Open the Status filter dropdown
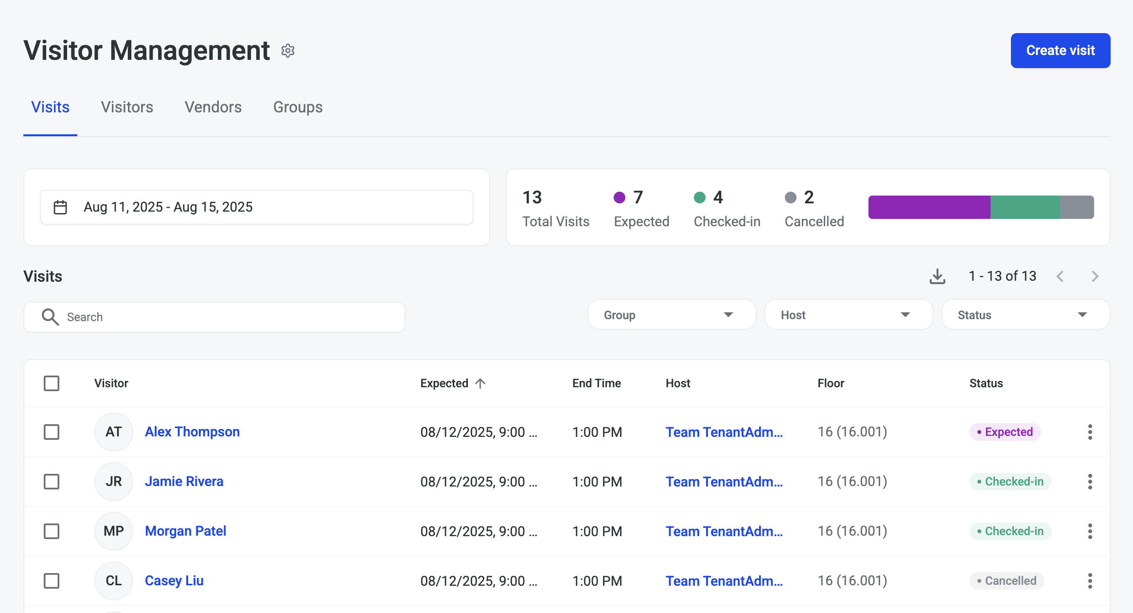1133x613 pixels. click(x=1025, y=315)
